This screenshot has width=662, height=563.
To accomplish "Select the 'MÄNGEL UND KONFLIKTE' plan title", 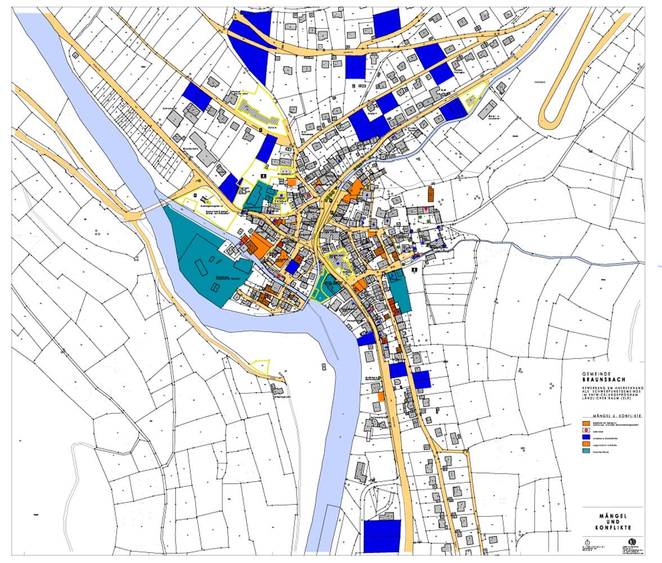I will point(613,522).
